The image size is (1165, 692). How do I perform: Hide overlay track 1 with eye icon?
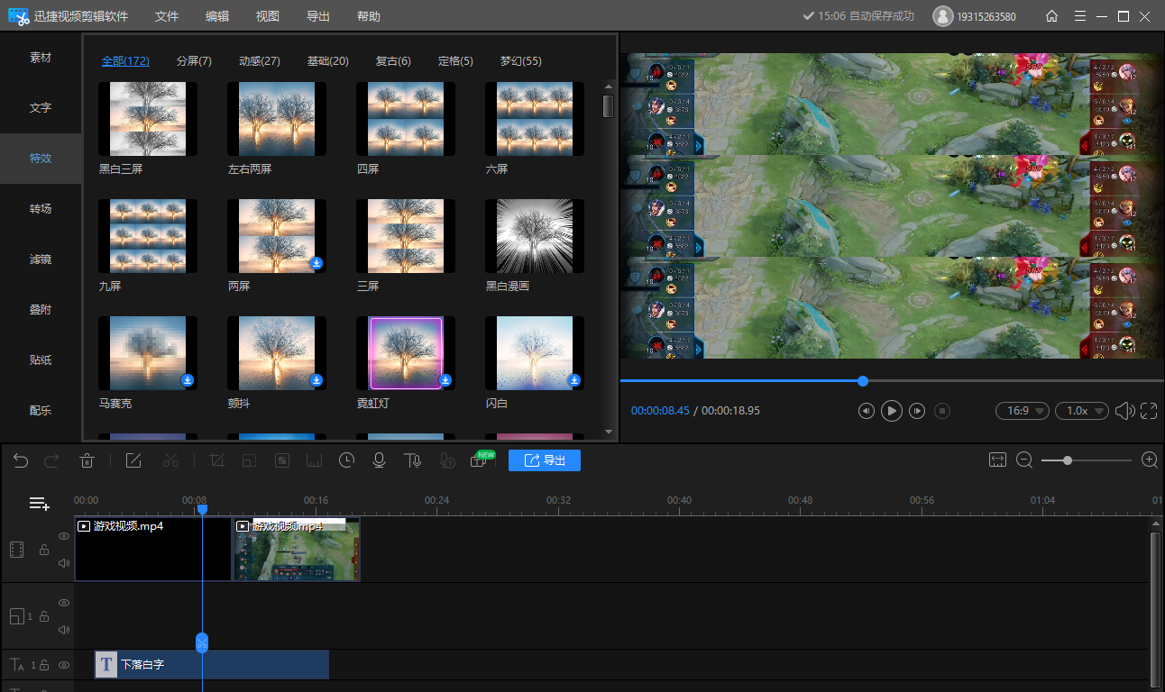[x=64, y=603]
